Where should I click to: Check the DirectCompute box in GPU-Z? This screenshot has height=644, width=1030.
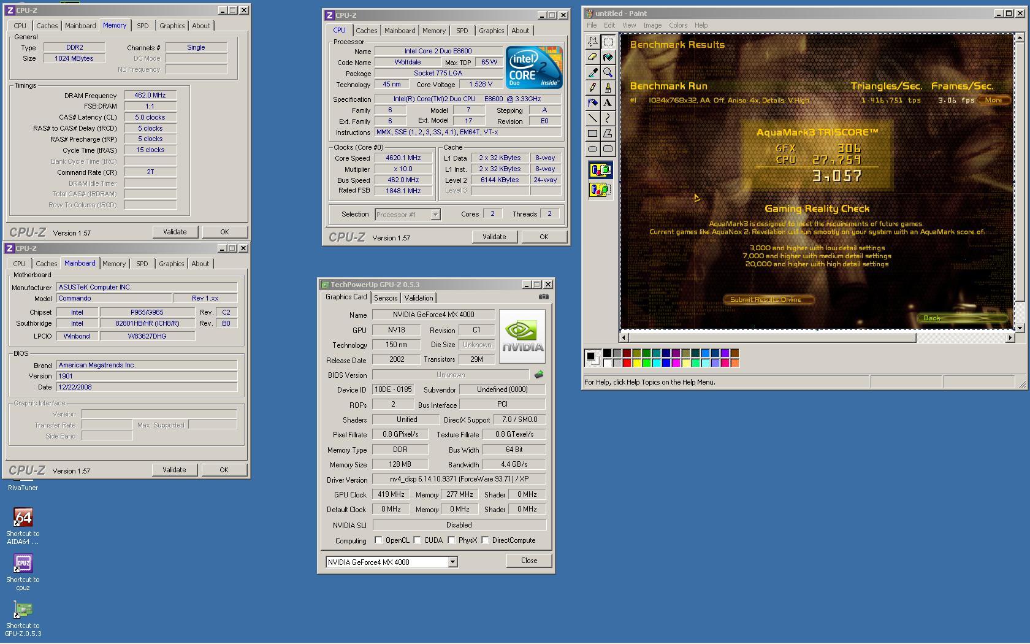(486, 540)
